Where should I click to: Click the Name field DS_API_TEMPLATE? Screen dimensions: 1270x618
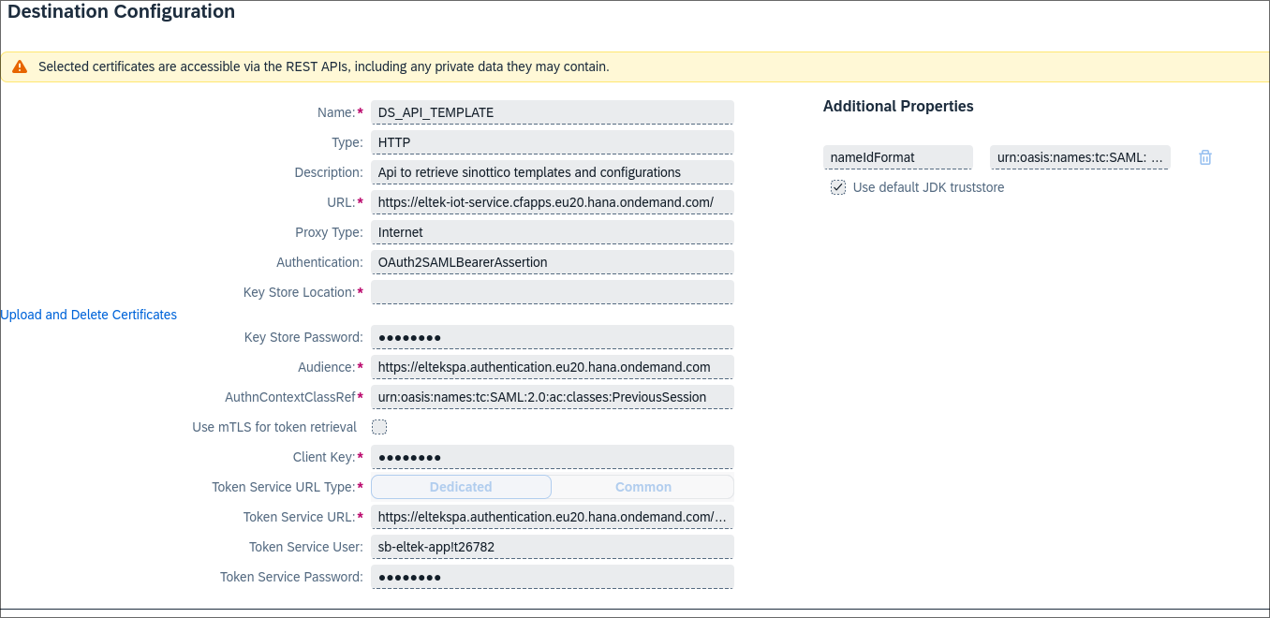552,112
